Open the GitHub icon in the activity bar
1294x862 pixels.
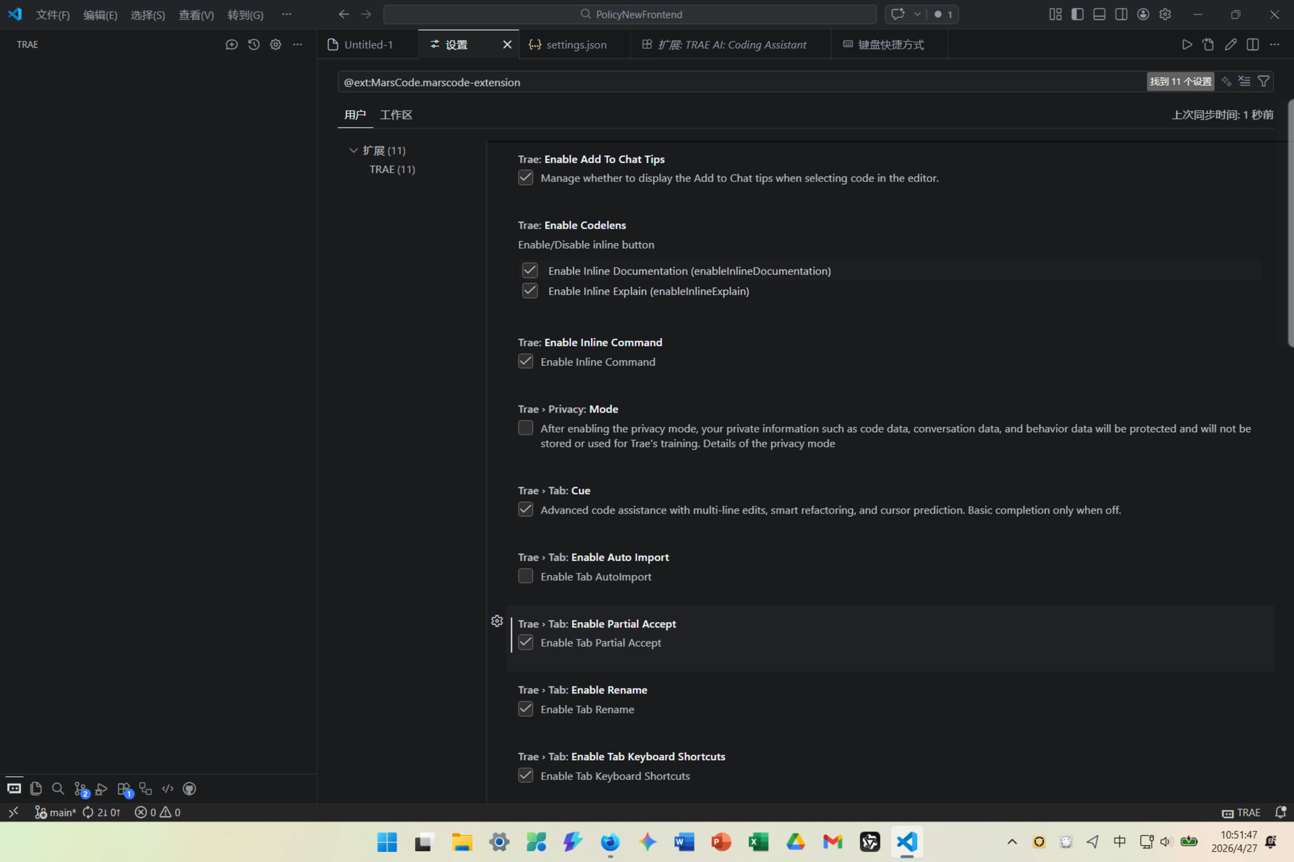coord(189,789)
